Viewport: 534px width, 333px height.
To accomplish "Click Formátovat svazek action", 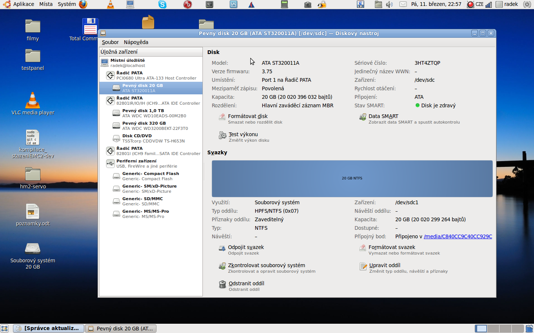I will coord(392,248).
